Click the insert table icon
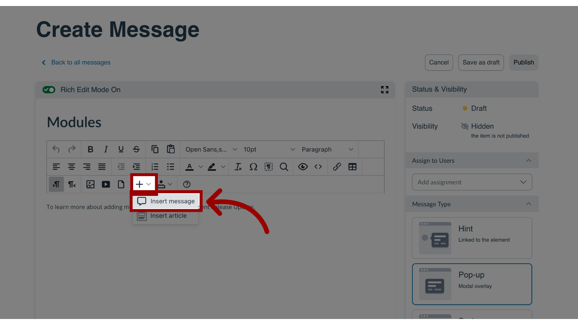The image size is (578, 325). tap(353, 167)
